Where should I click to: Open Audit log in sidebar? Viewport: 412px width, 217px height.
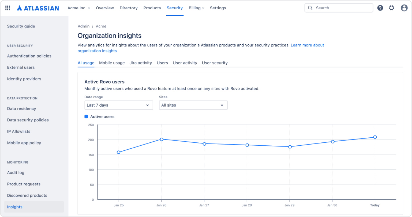point(16,173)
